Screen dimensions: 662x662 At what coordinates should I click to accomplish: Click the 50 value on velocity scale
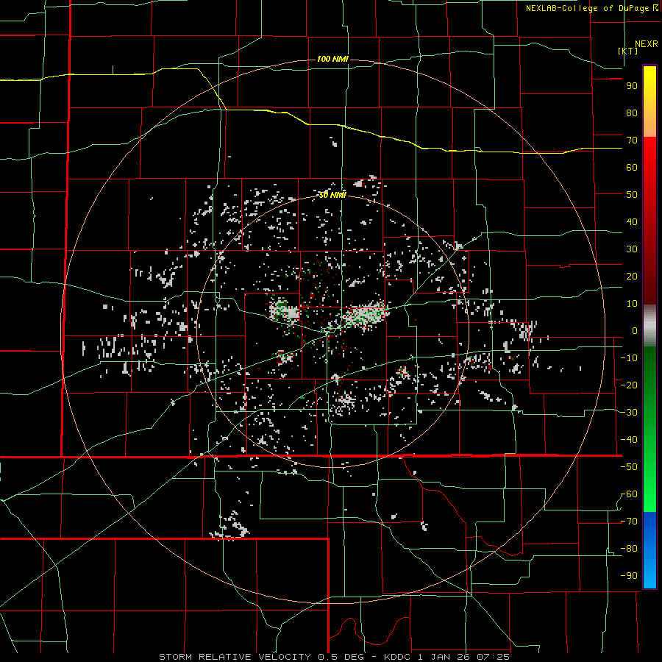tap(632, 195)
